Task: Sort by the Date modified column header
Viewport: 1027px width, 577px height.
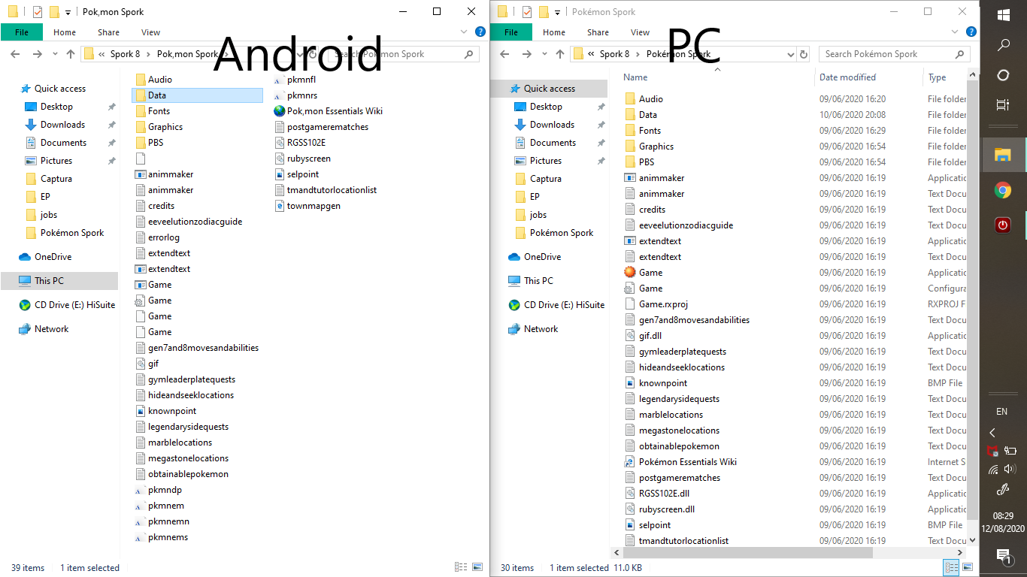Action: [x=847, y=77]
